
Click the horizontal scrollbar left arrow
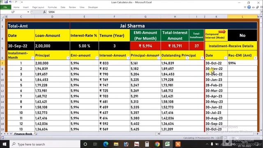159,134
